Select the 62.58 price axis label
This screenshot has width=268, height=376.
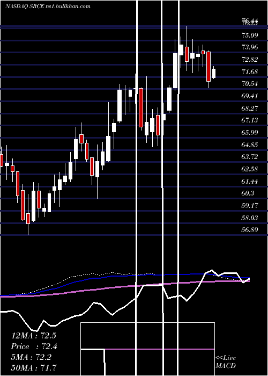250,169
